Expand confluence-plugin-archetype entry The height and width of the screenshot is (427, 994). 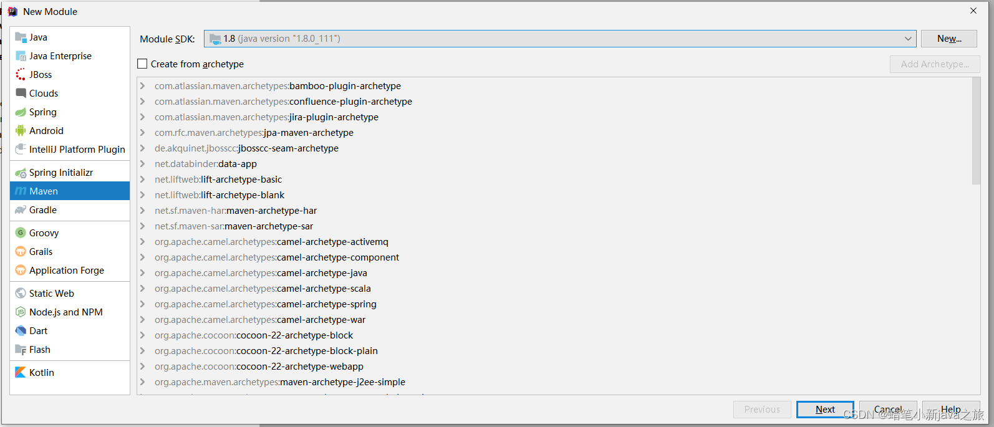[x=143, y=102]
